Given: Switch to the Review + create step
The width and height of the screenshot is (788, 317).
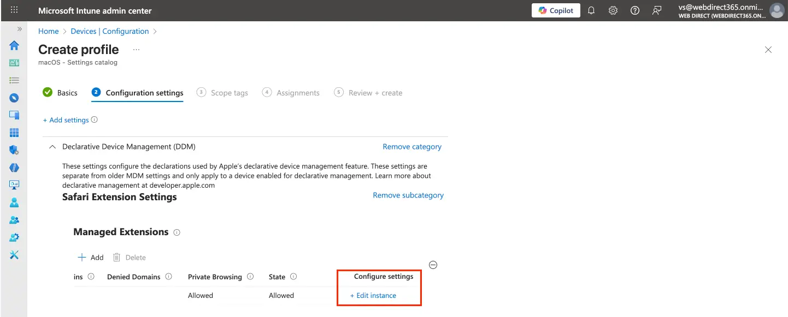Looking at the screenshot, I should (375, 92).
